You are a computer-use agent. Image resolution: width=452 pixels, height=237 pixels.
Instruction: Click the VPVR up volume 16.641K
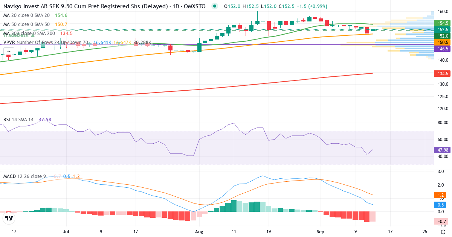pos(102,42)
